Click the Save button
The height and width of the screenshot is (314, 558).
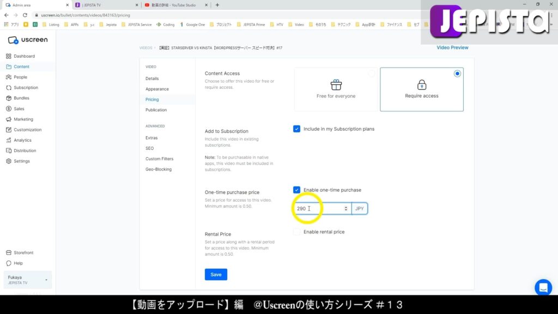216,275
